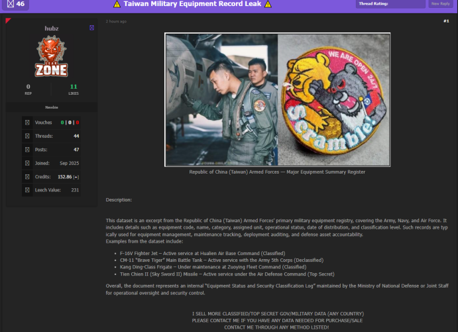
Task: Click the Posts row icon
Action: (x=27, y=150)
